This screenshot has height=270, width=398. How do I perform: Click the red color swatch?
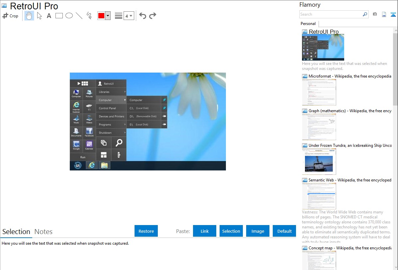coord(101,16)
